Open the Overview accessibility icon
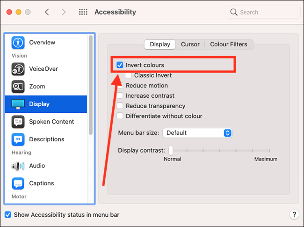Screen dimensions: 304x227 click(x=18, y=42)
